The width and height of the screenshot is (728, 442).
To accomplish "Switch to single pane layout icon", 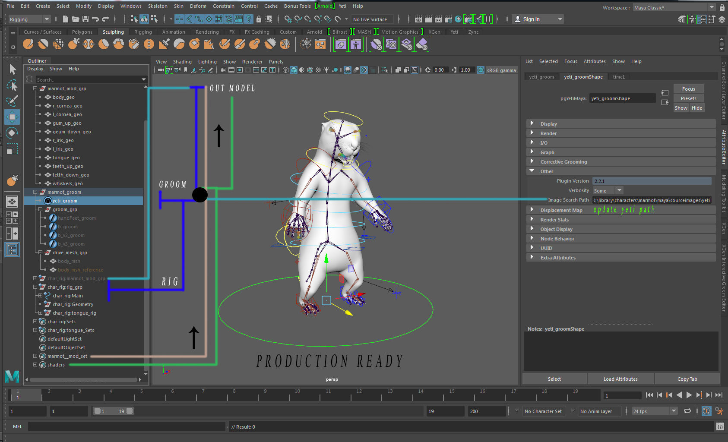I will point(12,201).
